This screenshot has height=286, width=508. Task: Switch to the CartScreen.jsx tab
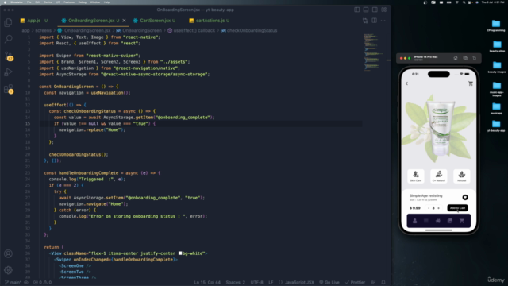coord(156,21)
